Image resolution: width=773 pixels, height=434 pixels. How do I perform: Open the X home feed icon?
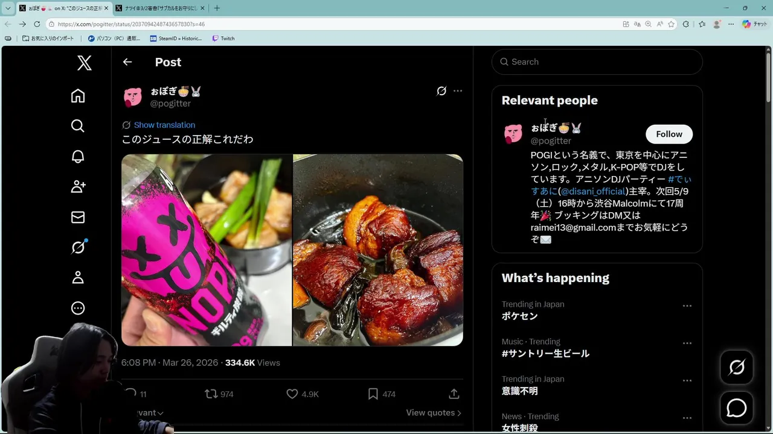[x=78, y=96]
